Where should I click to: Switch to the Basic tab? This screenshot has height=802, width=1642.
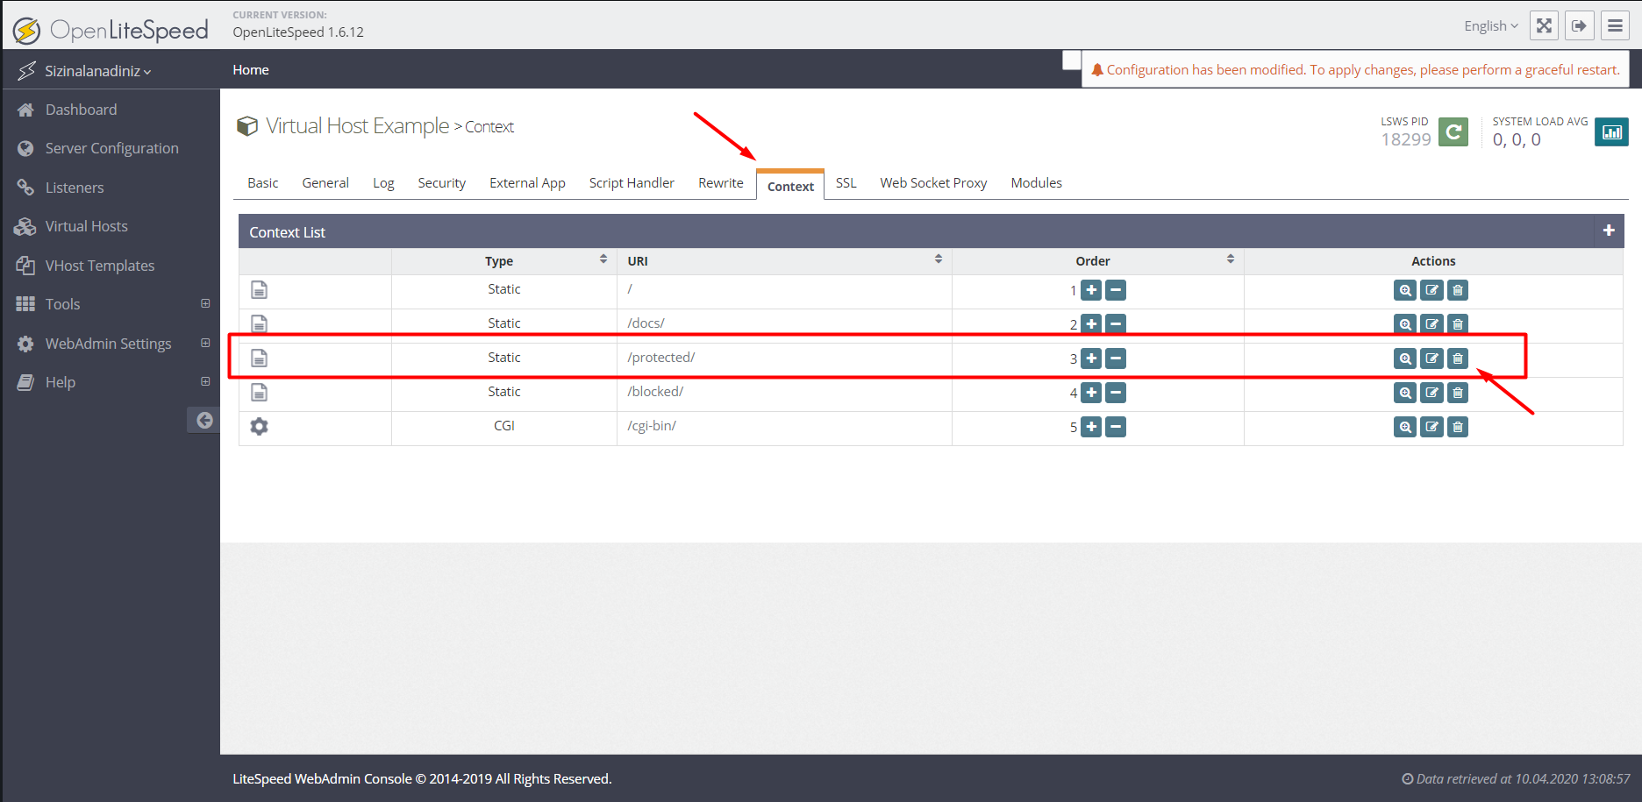263,182
